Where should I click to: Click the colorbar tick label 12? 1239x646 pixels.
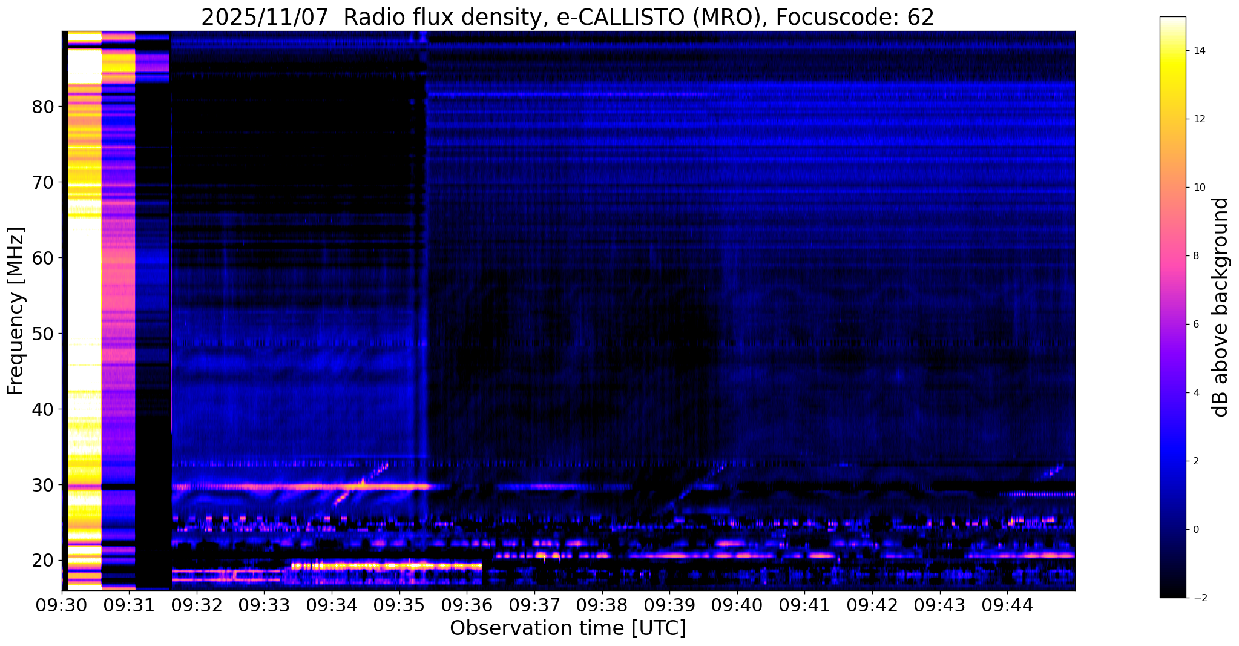[x=1199, y=119]
